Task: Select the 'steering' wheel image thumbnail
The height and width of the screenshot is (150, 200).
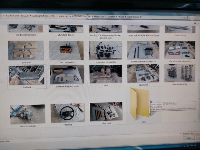Action: coord(67,113)
